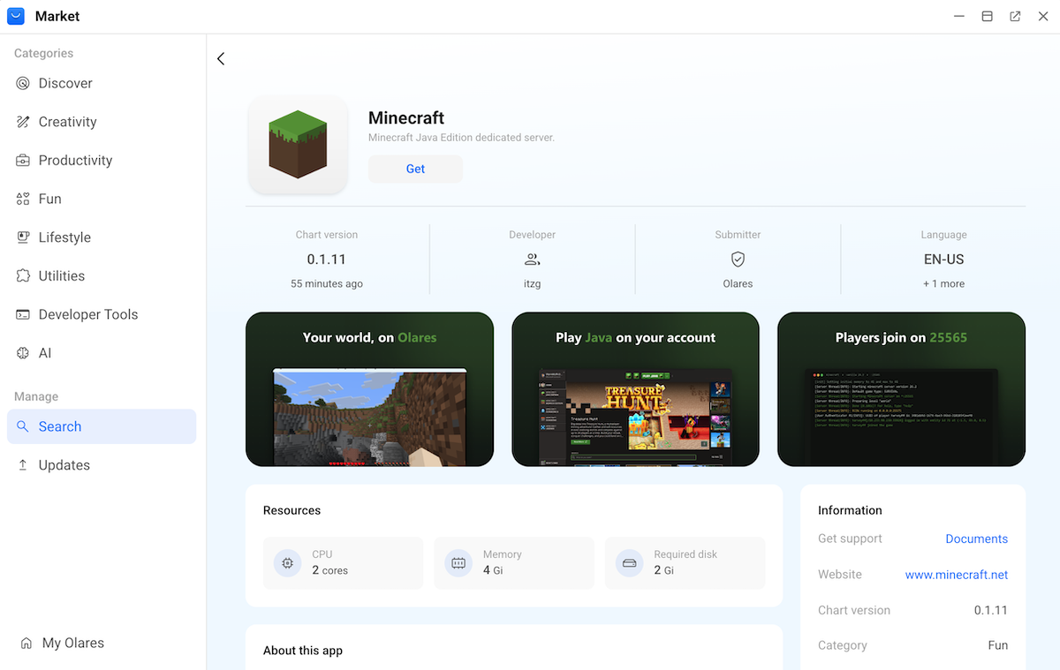The height and width of the screenshot is (670, 1060).
Task: Click the '+ 1 more' languages text
Action: point(943,283)
